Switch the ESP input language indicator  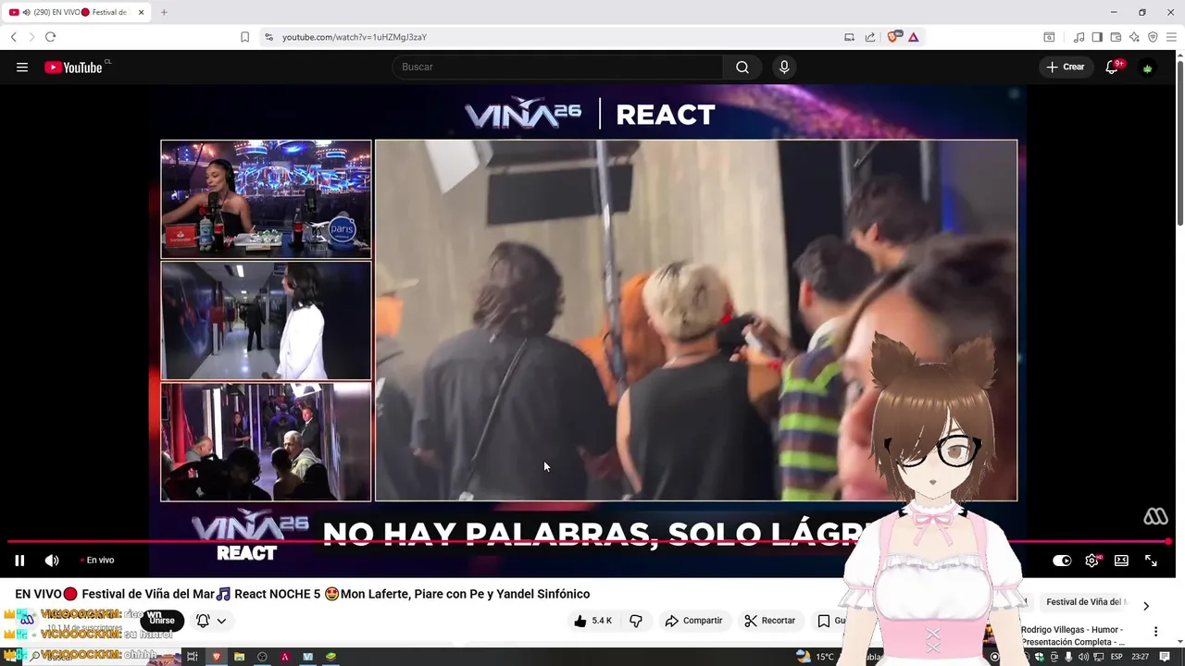tap(1117, 657)
